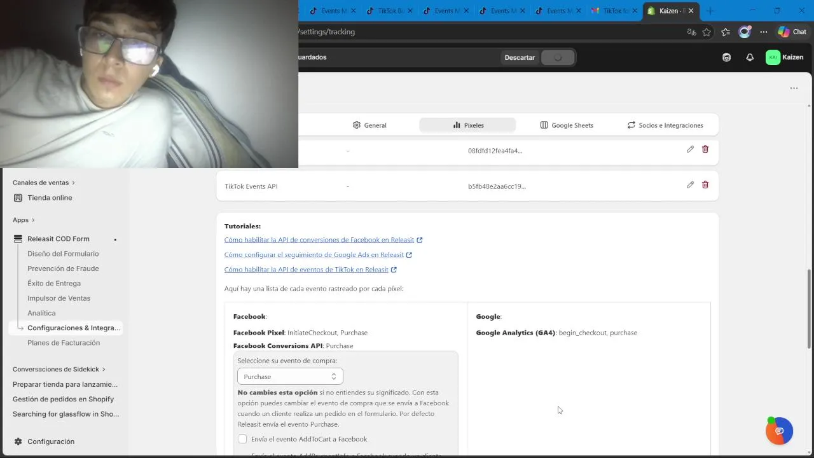Open Tienda online in the sidebar
Screen dimensions: 814x458
point(50,198)
